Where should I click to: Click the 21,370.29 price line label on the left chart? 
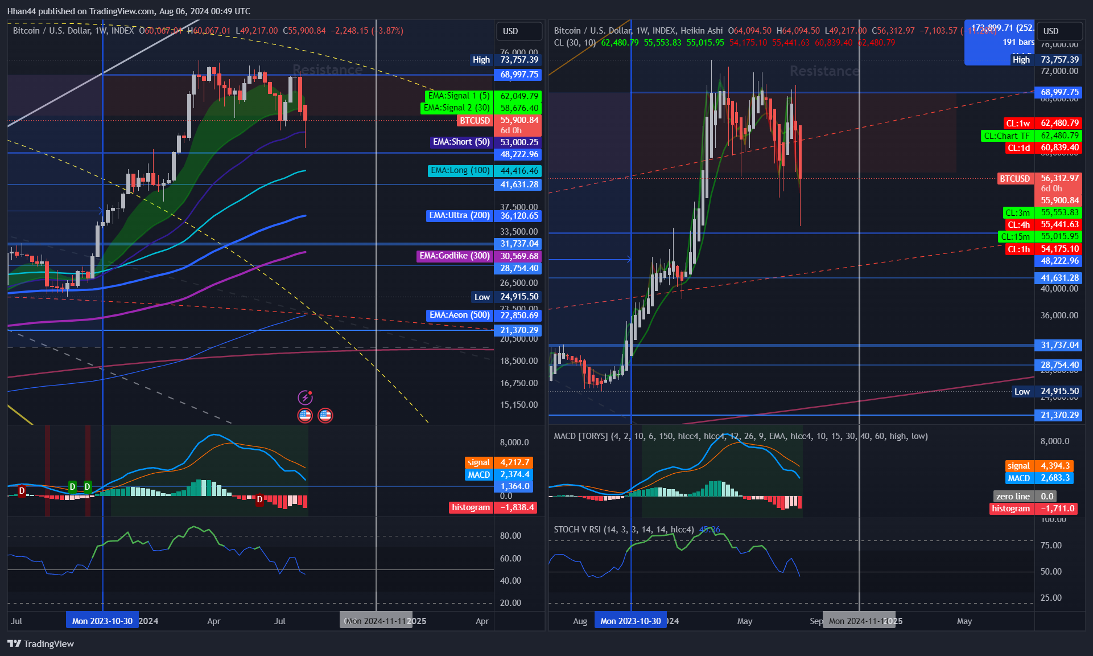[x=518, y=331]
